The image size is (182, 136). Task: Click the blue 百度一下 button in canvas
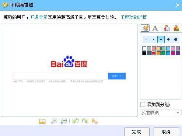117,76
